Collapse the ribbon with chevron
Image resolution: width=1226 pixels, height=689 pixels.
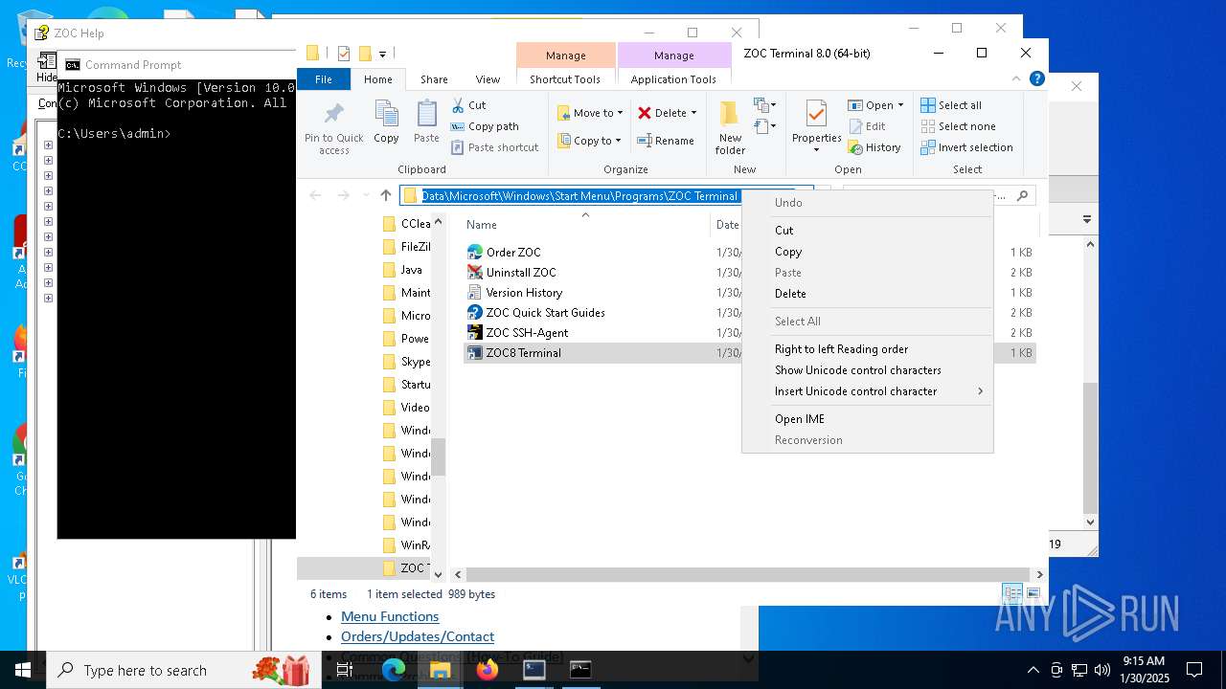pos(1016,79)
